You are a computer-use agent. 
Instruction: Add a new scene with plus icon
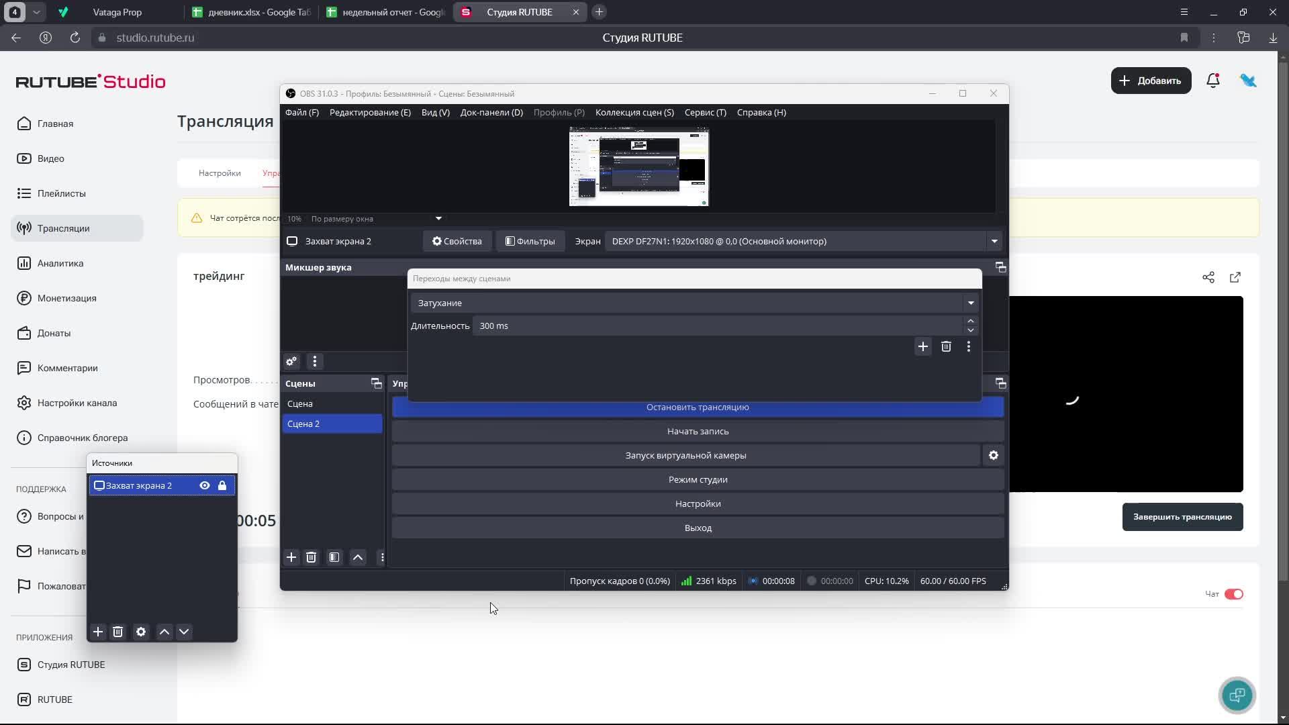(x=291, y=557)
